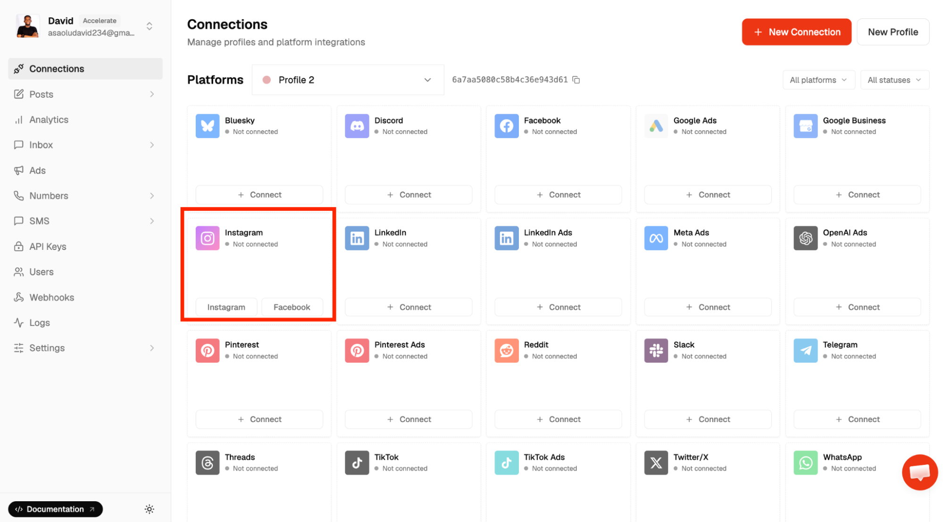Click the Google Business icon
Screen dimensions: 943x522
click(806, 126)
